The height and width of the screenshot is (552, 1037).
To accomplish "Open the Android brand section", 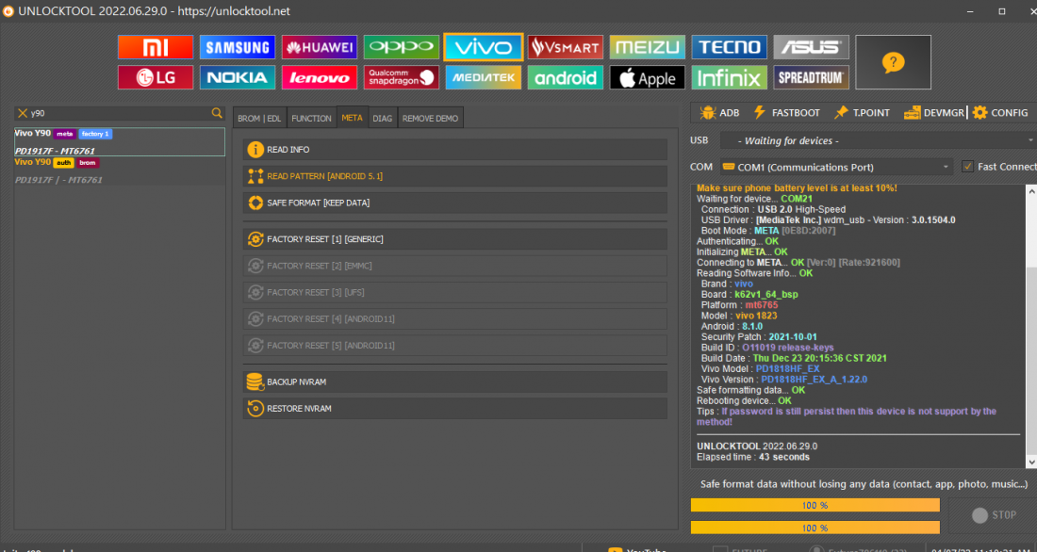I will [x=566, y=77].
